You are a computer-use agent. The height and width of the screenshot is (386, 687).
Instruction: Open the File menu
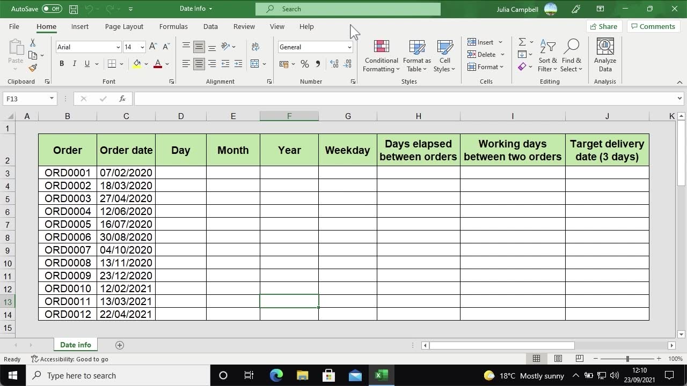(x=14, y=26)
